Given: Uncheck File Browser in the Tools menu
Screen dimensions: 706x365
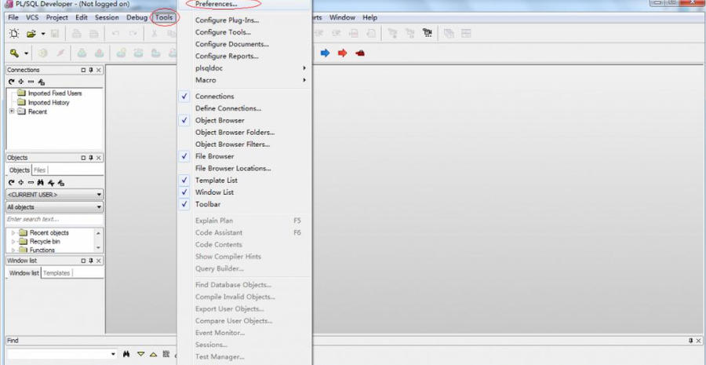Looking at the screenshot, I should point(184,156).
